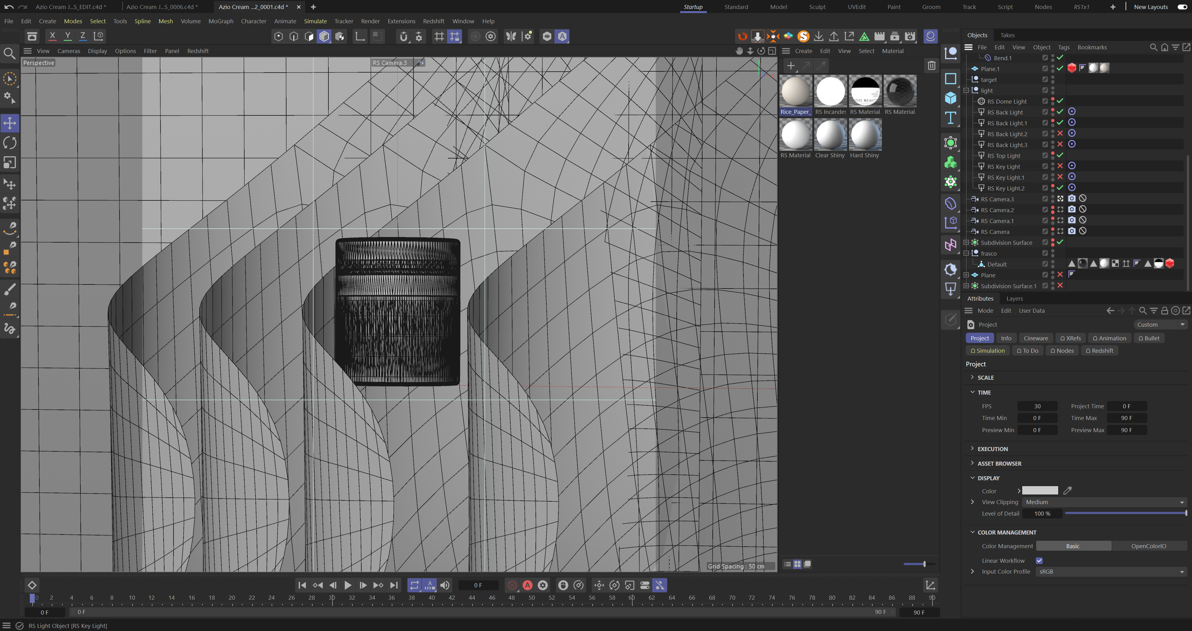Click the Display Color swatch
1192x631 pixels.
point(1040,490)
